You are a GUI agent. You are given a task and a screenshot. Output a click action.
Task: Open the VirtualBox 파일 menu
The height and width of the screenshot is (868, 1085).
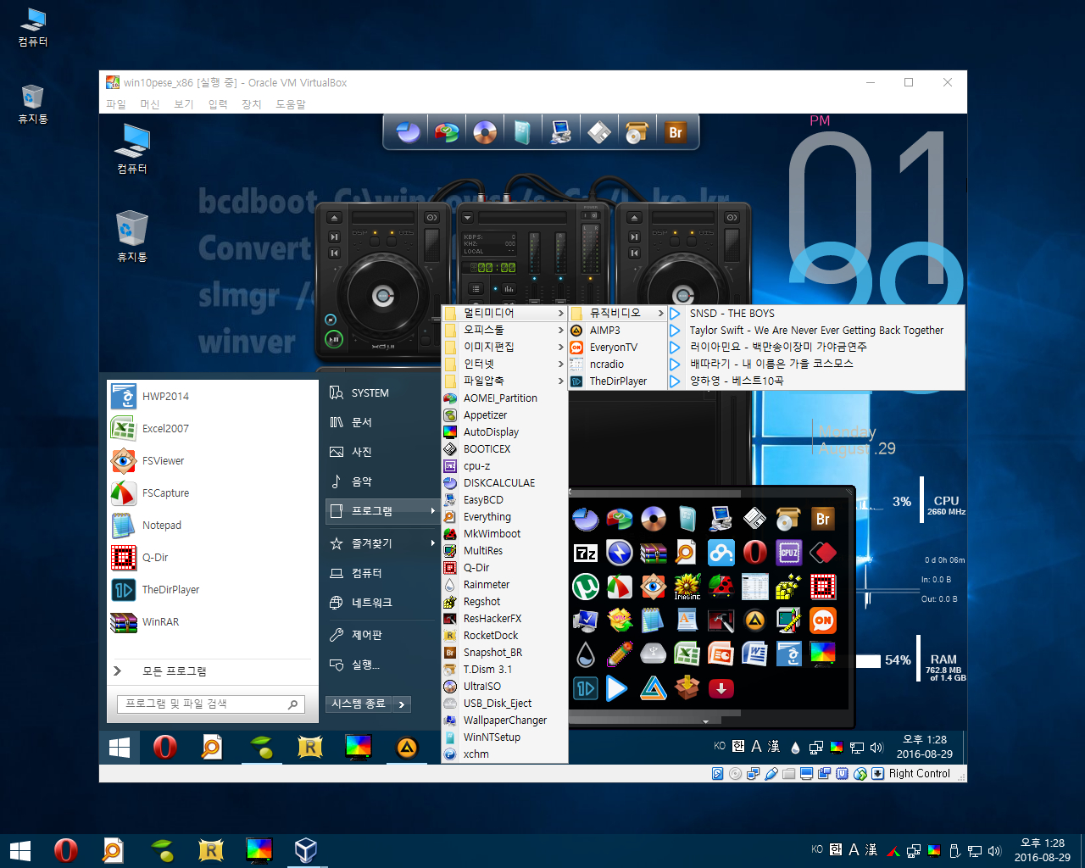tap(116, 103)
